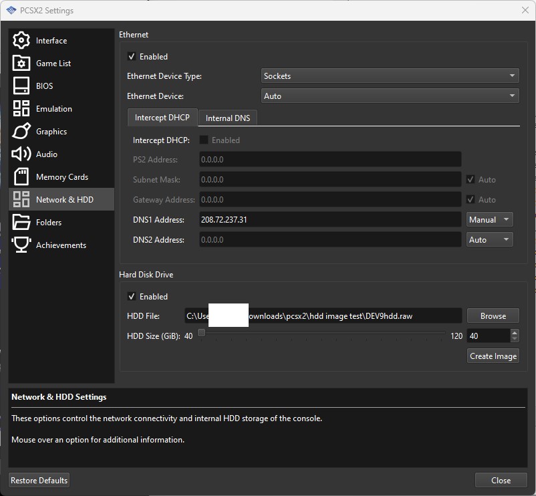Open Audio settings label
The height and width of the screenshot is (496, 536).
pos(47,154)
